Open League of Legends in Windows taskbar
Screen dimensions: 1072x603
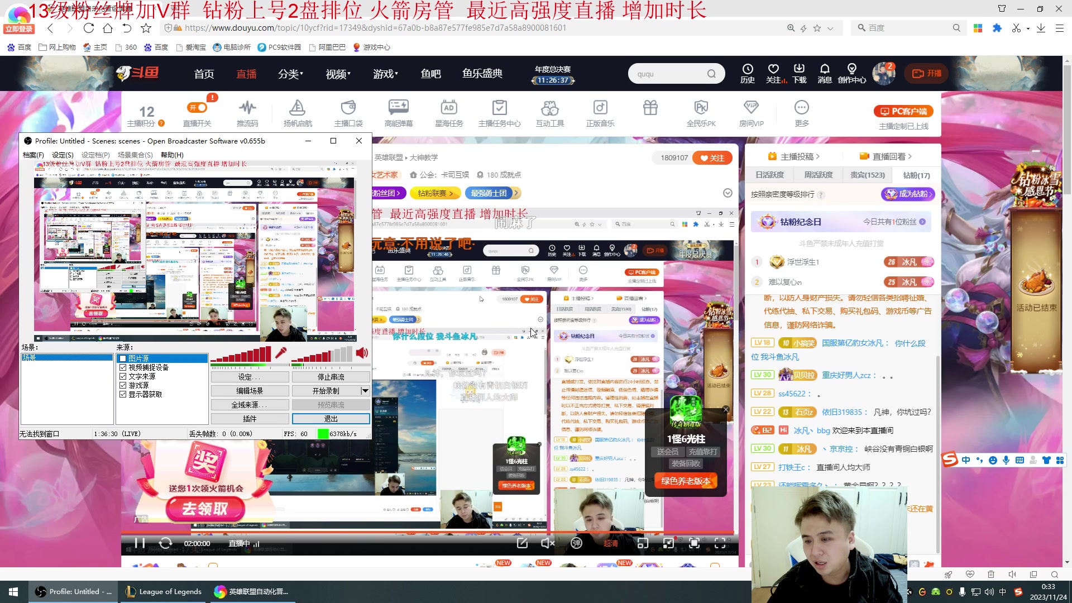(163, 592)
